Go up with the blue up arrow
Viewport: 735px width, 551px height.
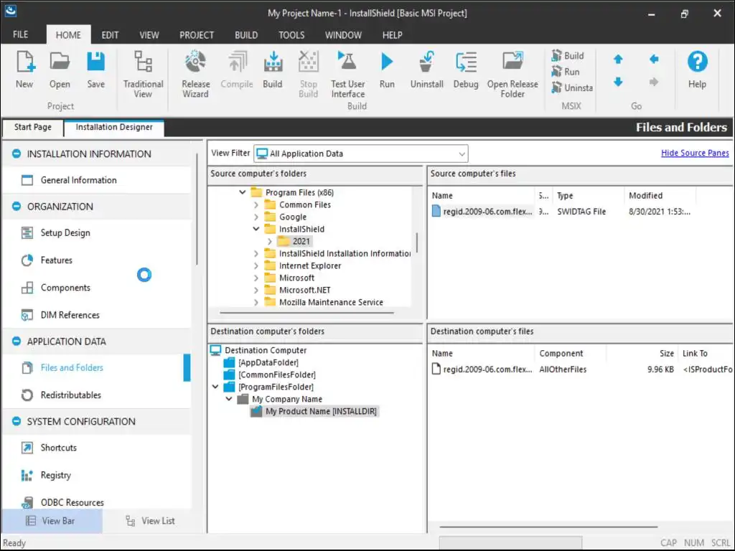point(618,59)
